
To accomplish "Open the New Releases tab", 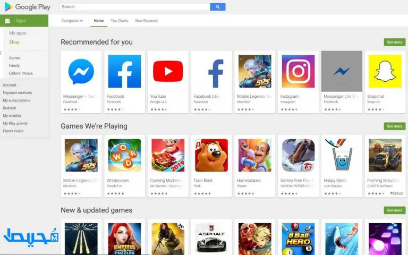I will (147, 21).
